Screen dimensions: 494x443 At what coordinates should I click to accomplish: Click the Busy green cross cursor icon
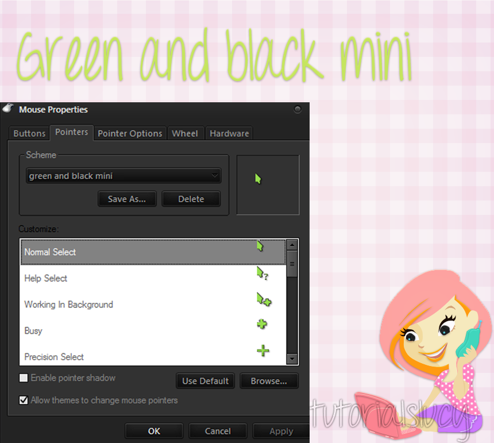pos(262,324)
